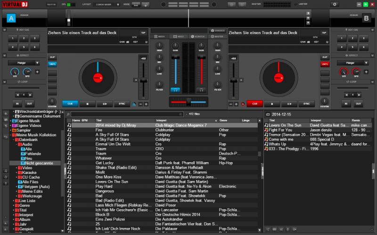
Task: Set loop IN point on deck A
Action: coord(17,103)
